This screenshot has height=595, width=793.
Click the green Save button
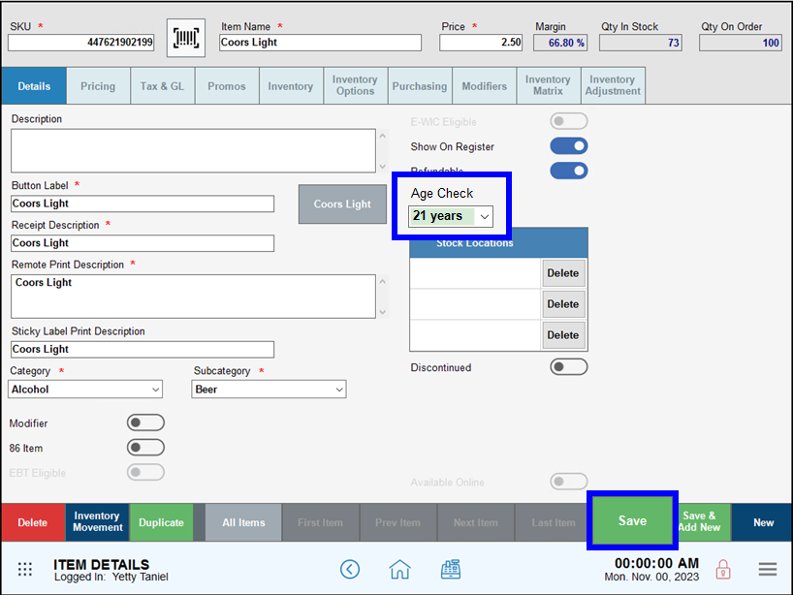(x=632, y=520)
